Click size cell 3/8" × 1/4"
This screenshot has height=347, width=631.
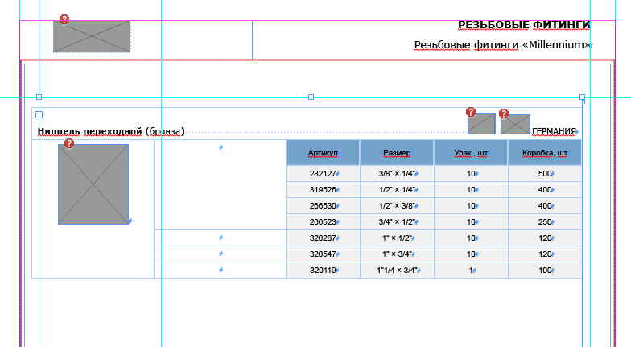click(x=397, y=174)
